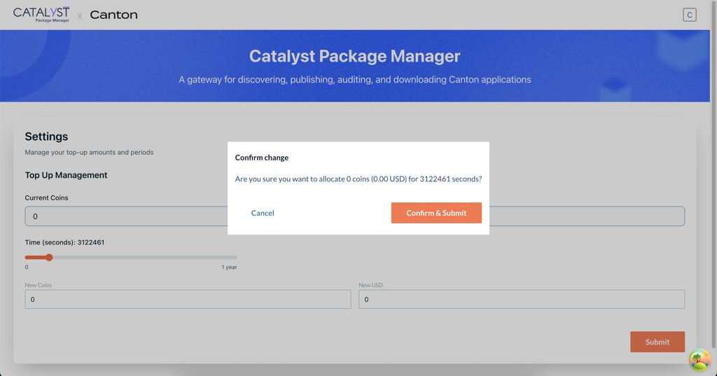The image size is (717, 376).
Task: Click the slider track near "1 year"
Action: coord(228,258)
